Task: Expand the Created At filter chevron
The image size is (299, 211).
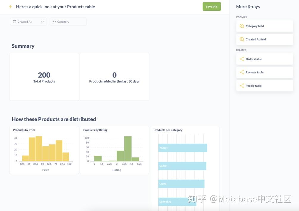Action: coord(43,22)
